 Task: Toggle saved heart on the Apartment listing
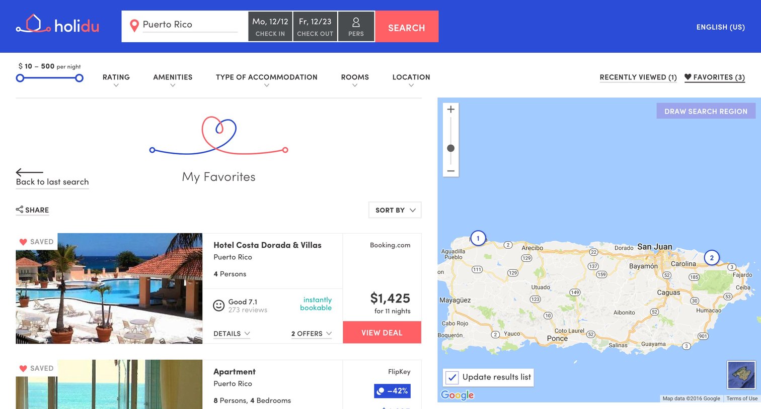[x=23, y=368]
